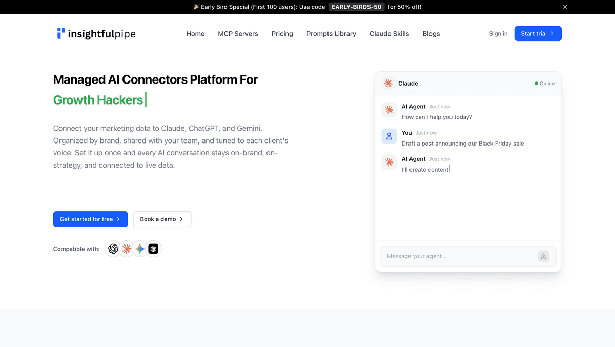Select the Gemini compatibility icon

tap(139, 249)
